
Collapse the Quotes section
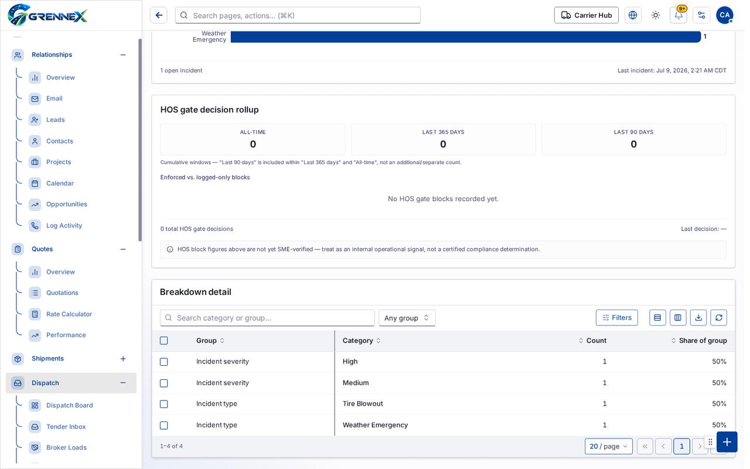click(123, 249)
